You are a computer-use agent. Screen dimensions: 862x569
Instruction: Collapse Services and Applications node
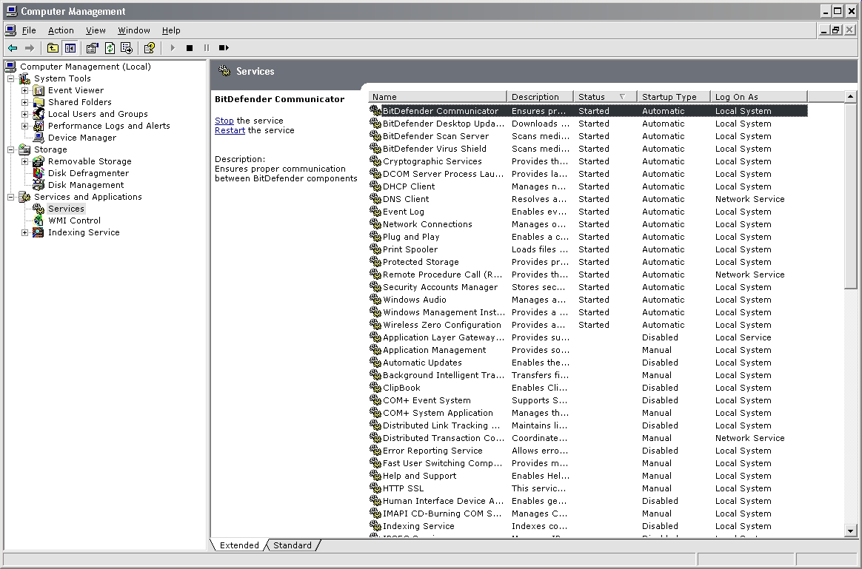click(10, 197)
